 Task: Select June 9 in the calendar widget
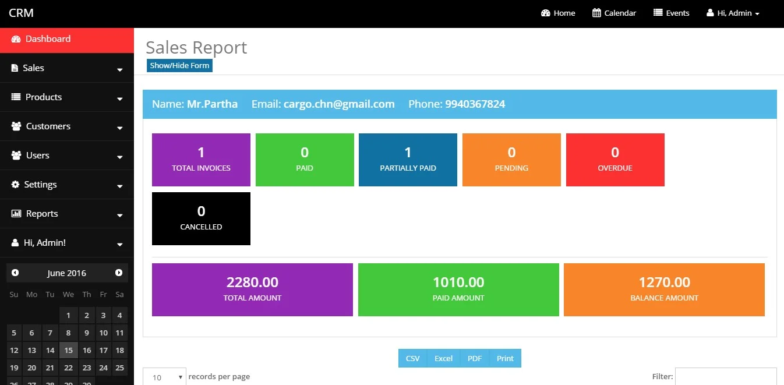point(87,333)
